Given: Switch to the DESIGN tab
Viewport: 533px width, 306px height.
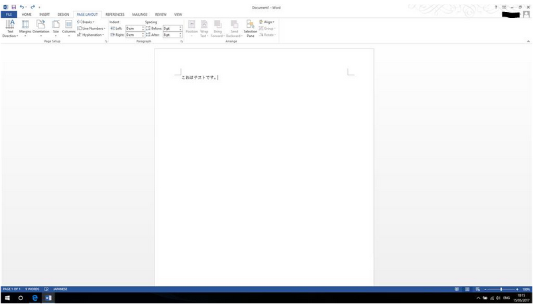Looking at the screenshot, I should pos(63,15).
